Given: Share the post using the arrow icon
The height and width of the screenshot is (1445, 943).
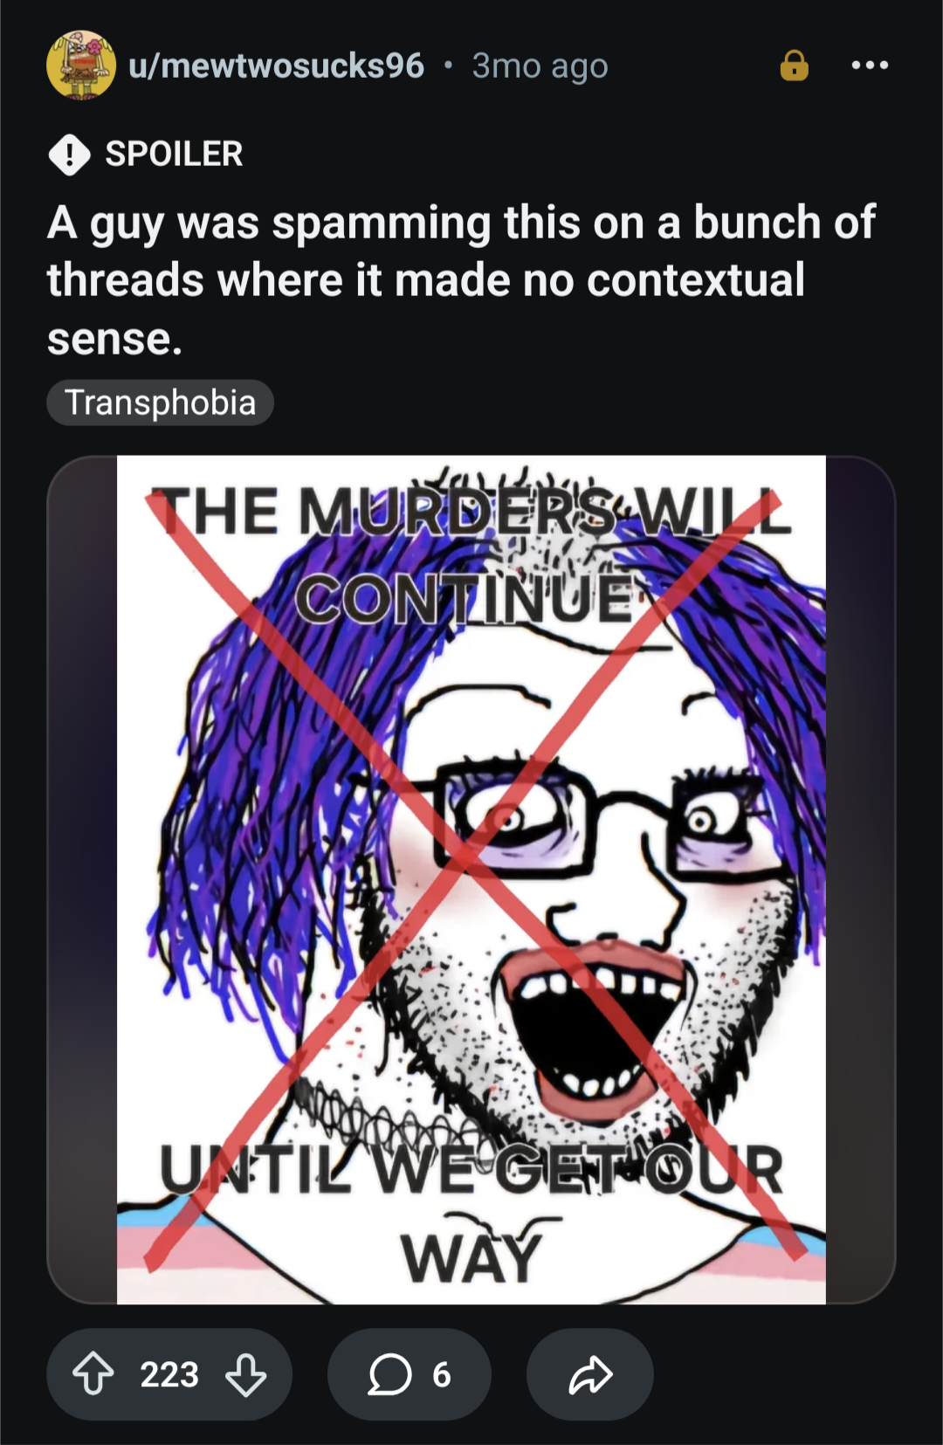Looking at the screenshot, I should pyautogui.click(x=590, y=1374).
